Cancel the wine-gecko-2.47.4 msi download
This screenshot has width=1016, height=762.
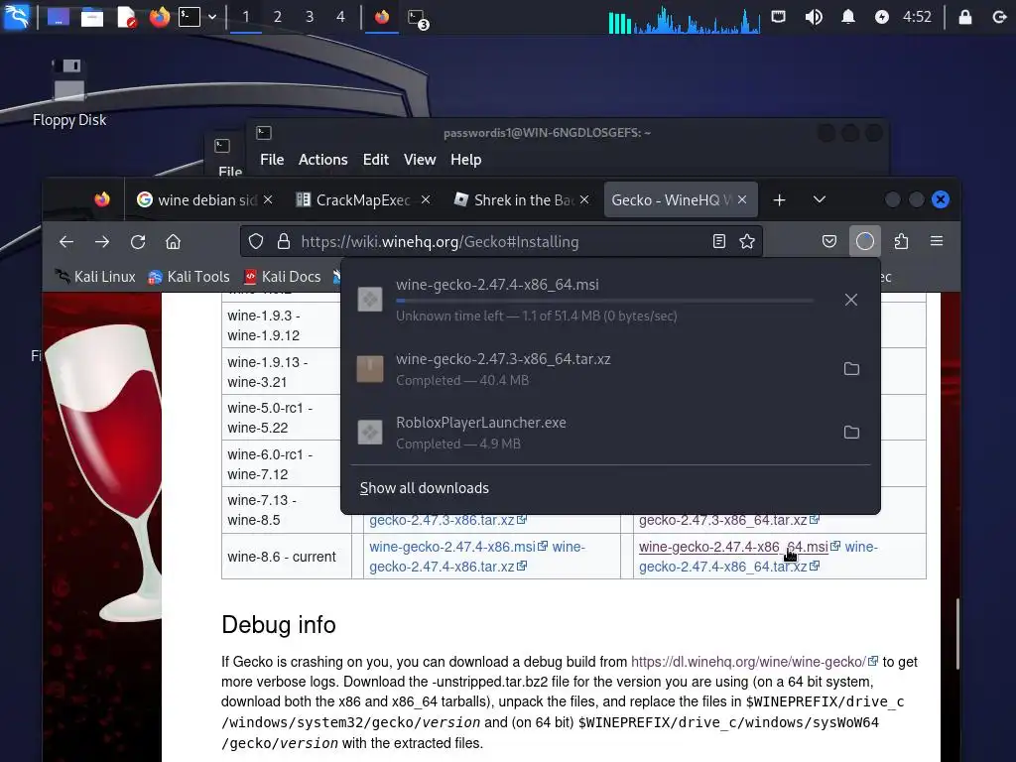point(851,300)
